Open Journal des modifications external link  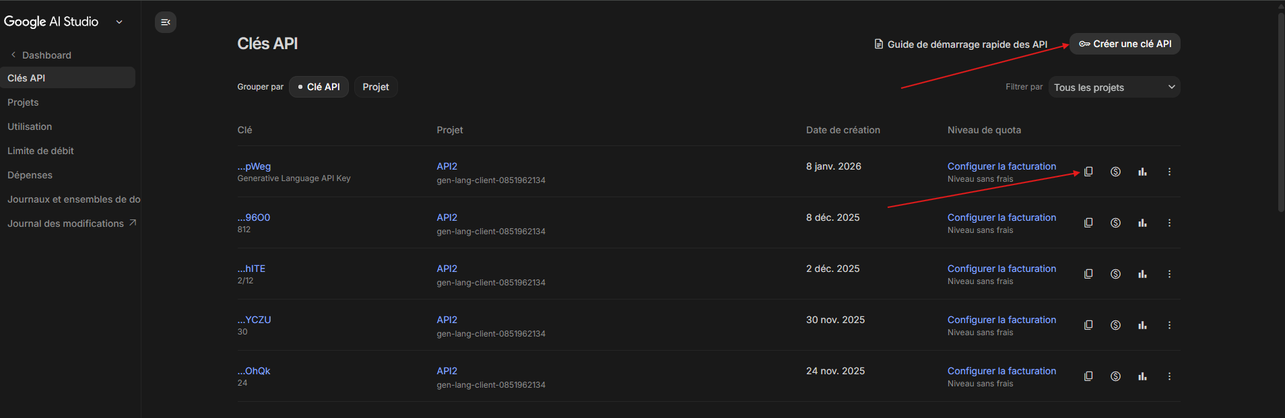point(72,223)
